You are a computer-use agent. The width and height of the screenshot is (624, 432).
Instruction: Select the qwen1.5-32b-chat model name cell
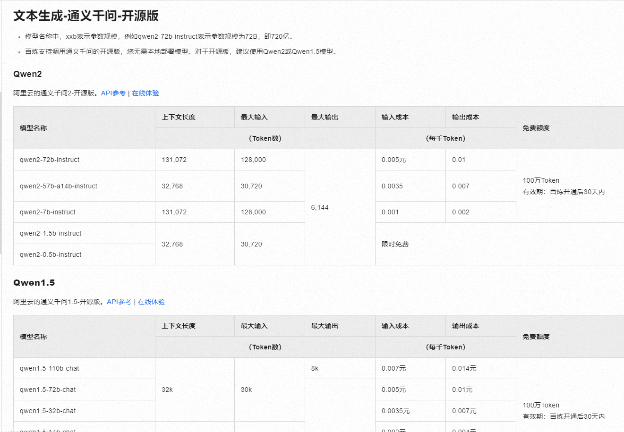click(x=85, y=411)
